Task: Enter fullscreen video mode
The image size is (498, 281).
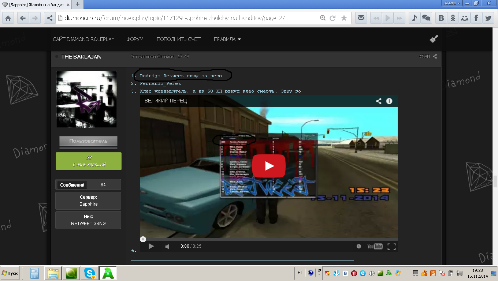Action: pos(391,246)
